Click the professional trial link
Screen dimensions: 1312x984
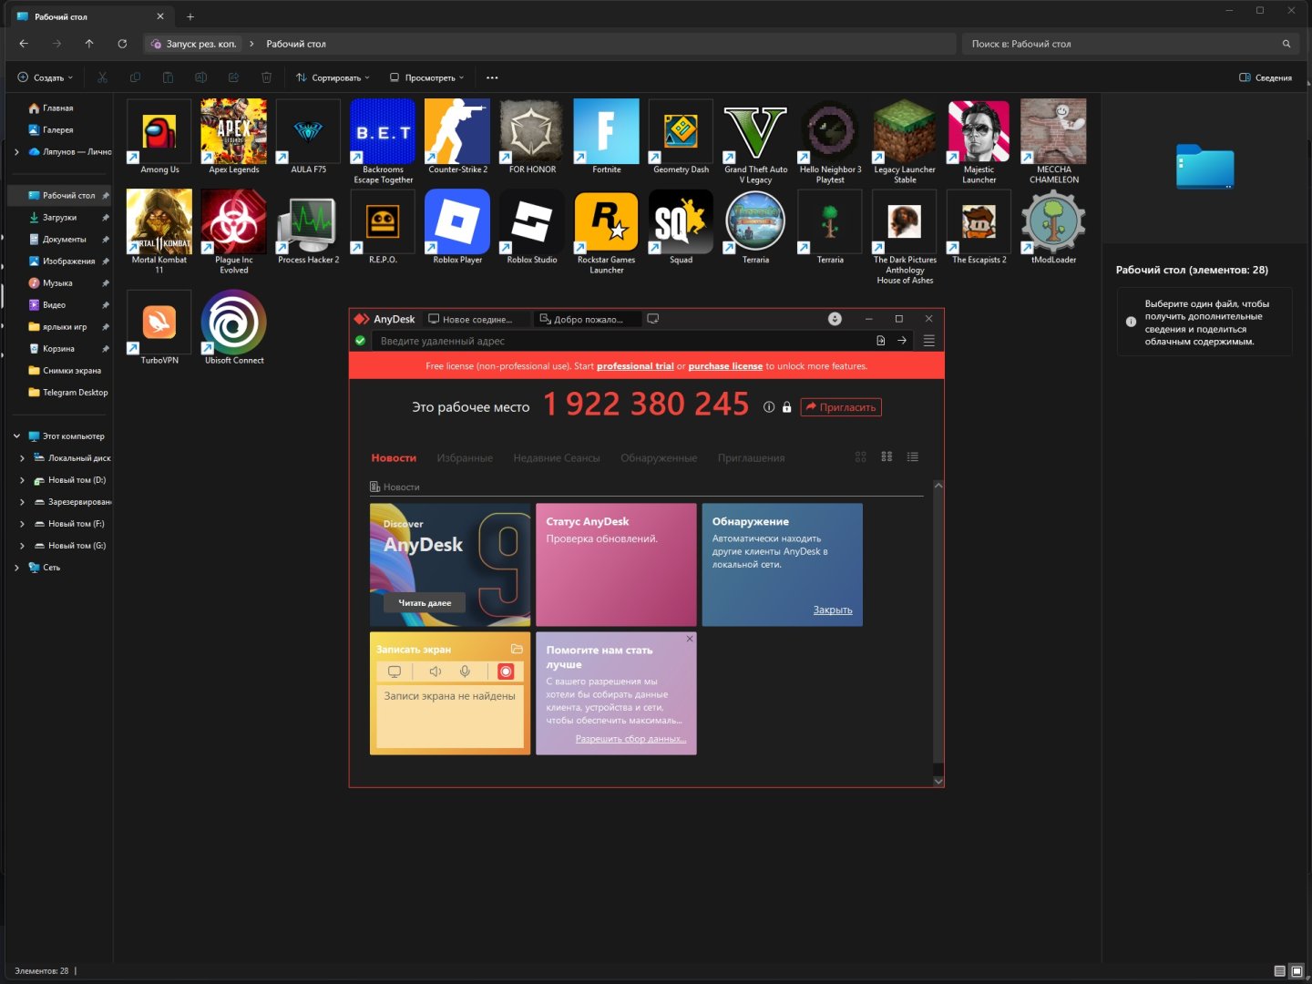635,366
